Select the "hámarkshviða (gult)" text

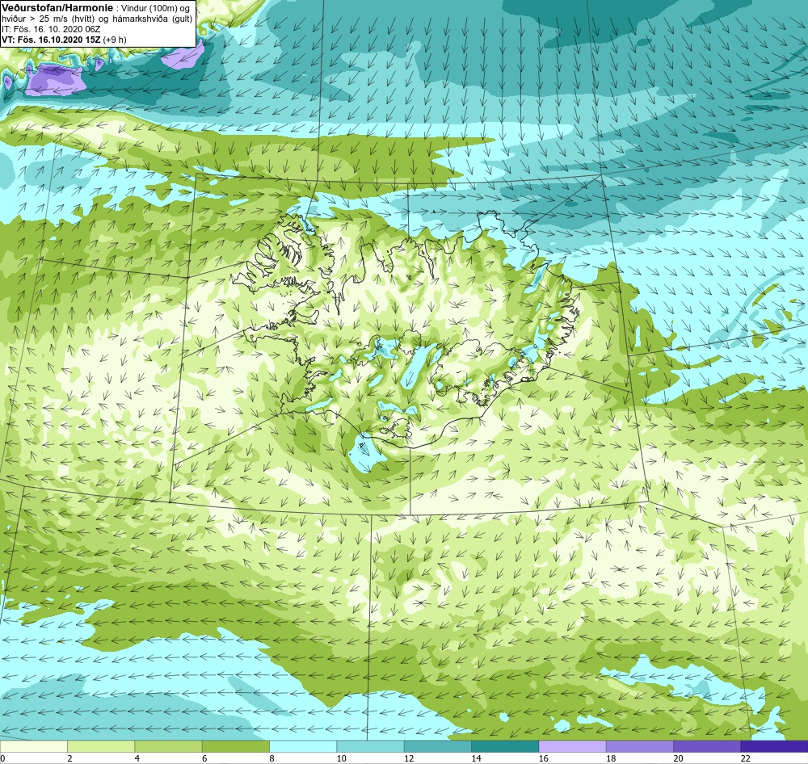pyautogui.click(x=151, y=19)
